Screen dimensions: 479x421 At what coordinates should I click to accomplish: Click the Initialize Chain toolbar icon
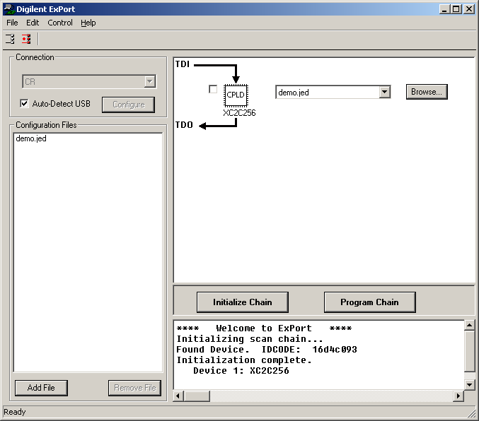tap(10, 39)
